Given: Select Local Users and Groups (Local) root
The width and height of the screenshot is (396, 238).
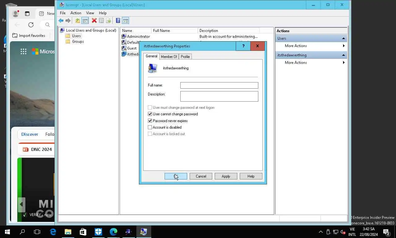Looking at the screenshot, I should click(88, 30).
